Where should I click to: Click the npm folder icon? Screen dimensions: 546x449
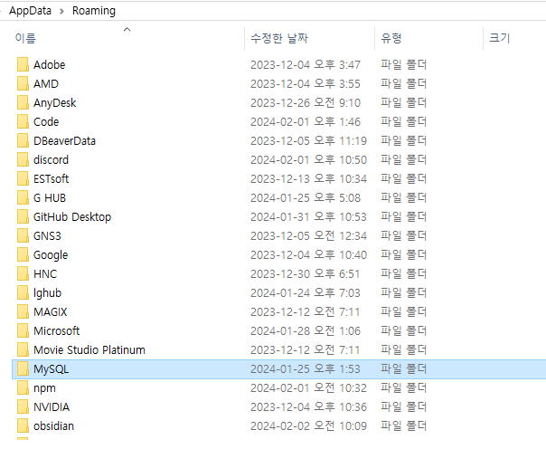point(23,387)
